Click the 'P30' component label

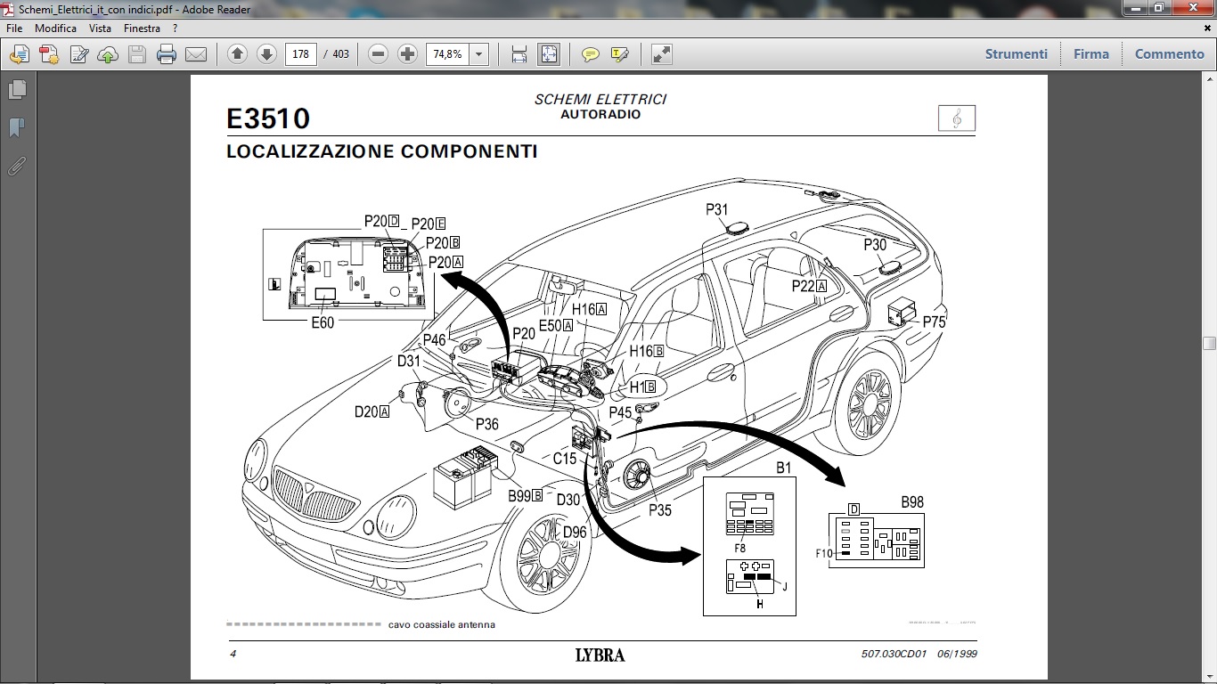click(x=875, y=245)
